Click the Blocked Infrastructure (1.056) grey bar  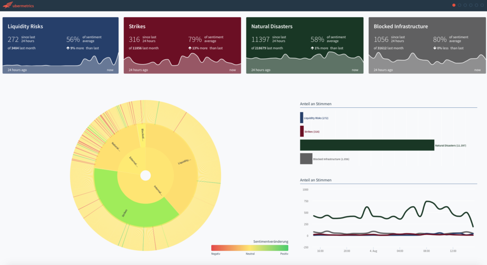click(x=306, y=159)
